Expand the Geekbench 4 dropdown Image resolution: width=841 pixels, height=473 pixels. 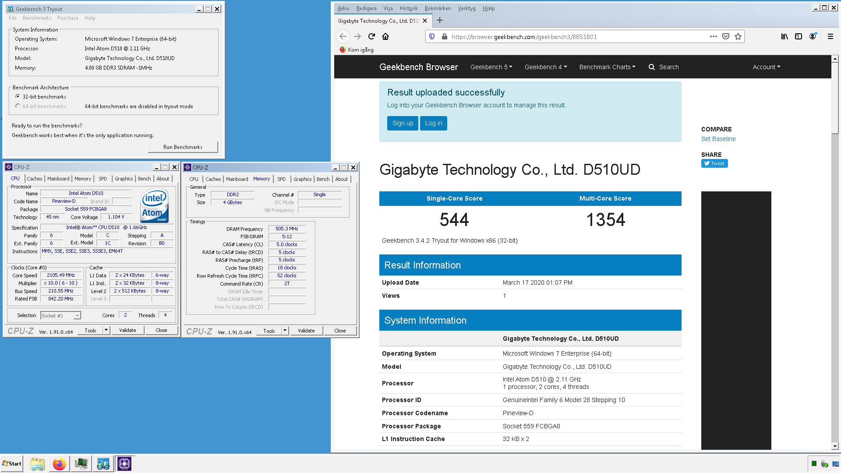(545, 67)
